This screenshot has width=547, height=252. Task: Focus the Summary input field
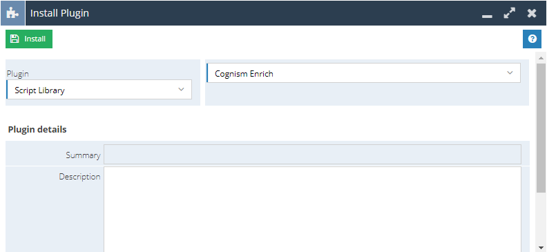[313, 154]
